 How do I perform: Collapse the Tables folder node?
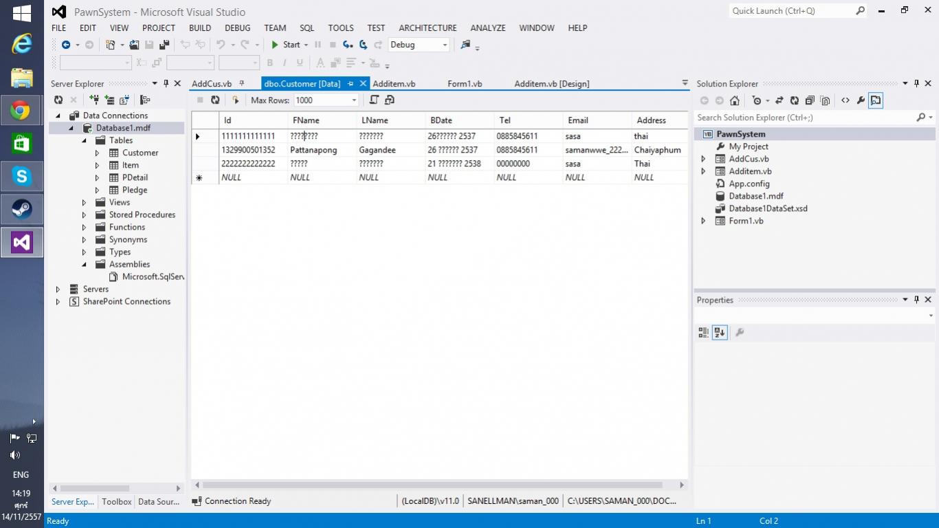(x=85, y=140)
